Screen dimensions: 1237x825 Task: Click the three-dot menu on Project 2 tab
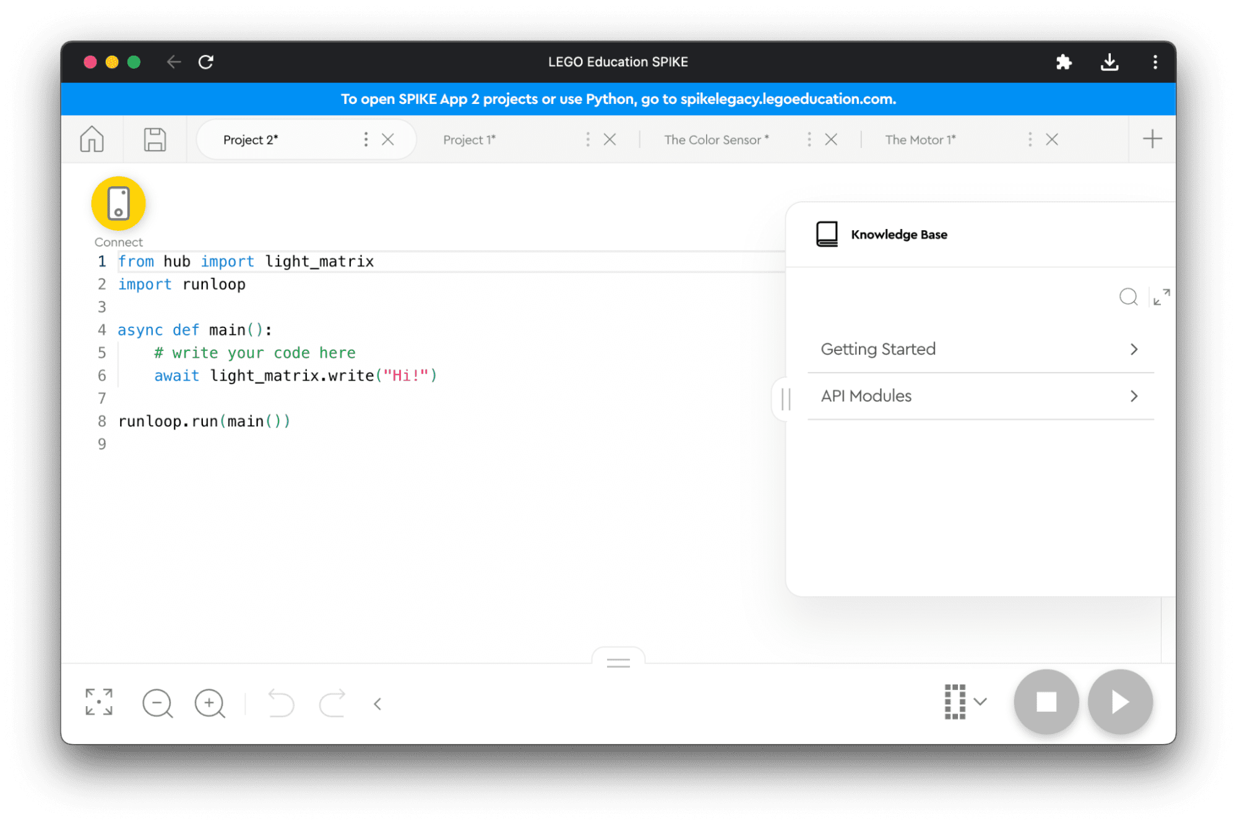[364, 140]
